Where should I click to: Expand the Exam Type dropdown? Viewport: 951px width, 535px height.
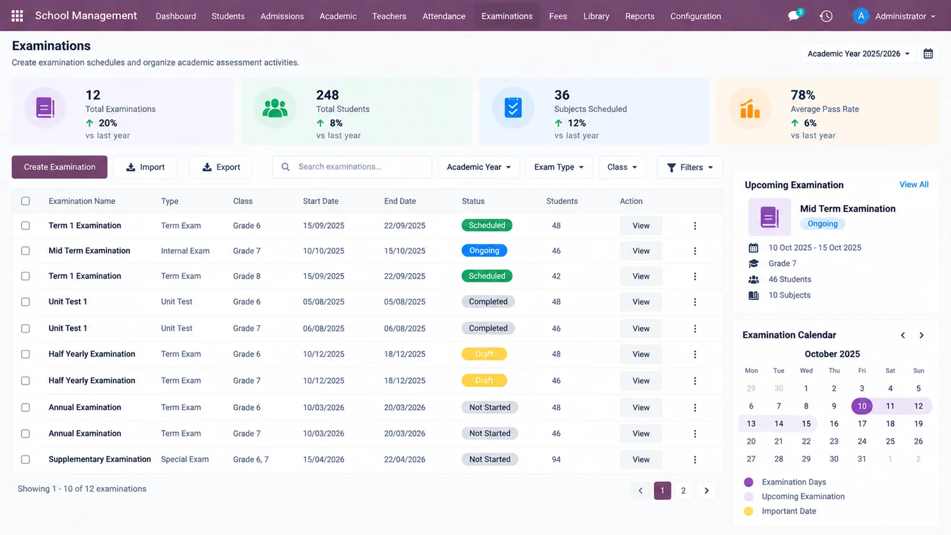tap(559, 167)
